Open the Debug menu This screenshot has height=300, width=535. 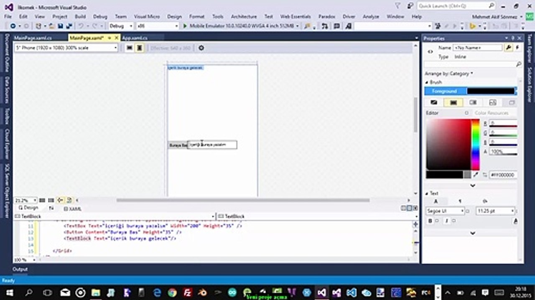pos(100,16)
